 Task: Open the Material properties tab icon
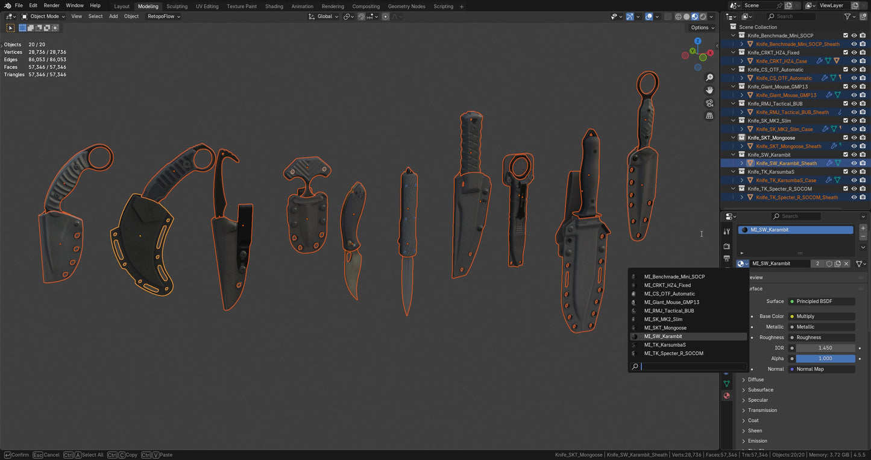[727, 396]
